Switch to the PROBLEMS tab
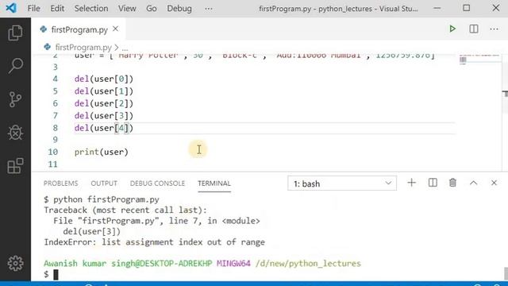508x286 pixels. click(60, 184)
